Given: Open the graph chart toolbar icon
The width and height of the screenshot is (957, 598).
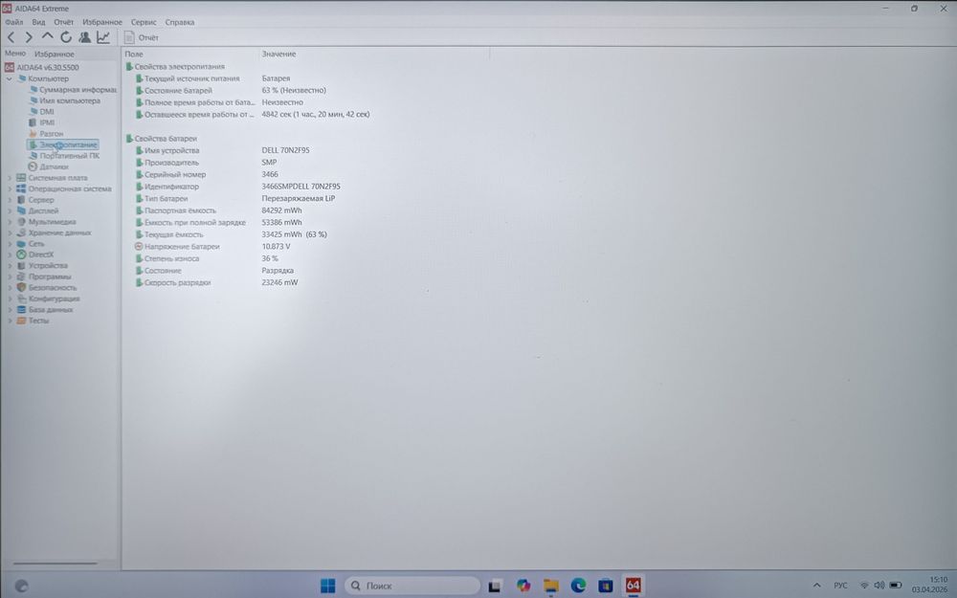Looking at the screenshot, I should [103, 37].
